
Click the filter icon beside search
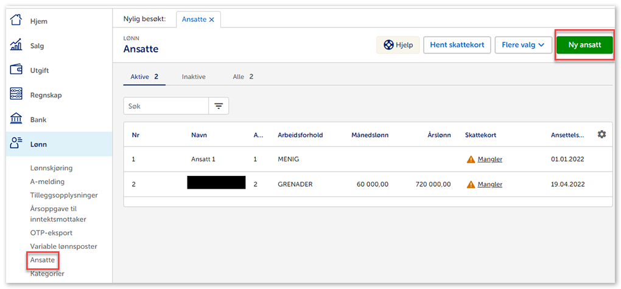219,106
